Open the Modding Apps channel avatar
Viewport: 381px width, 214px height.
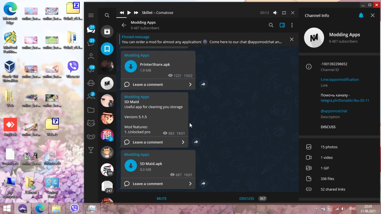click(x=314, y=38)
